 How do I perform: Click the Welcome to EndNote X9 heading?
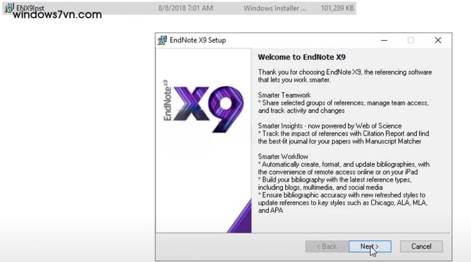click(302, 57)
